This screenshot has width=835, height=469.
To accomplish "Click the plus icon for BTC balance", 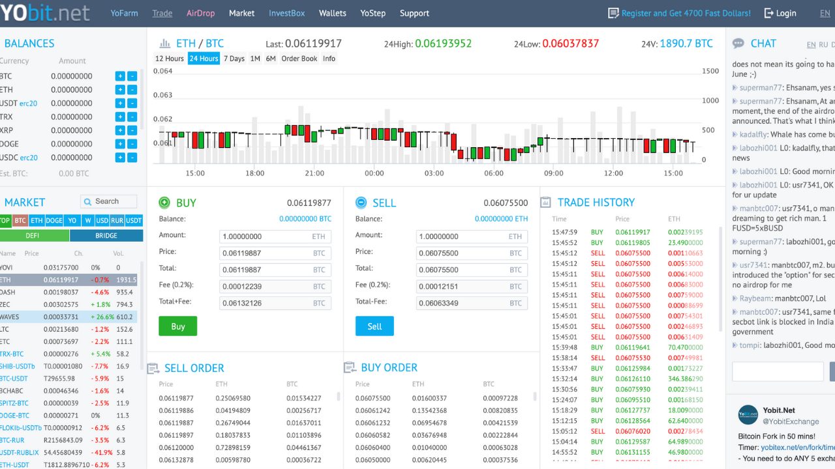I will [120, 76].
